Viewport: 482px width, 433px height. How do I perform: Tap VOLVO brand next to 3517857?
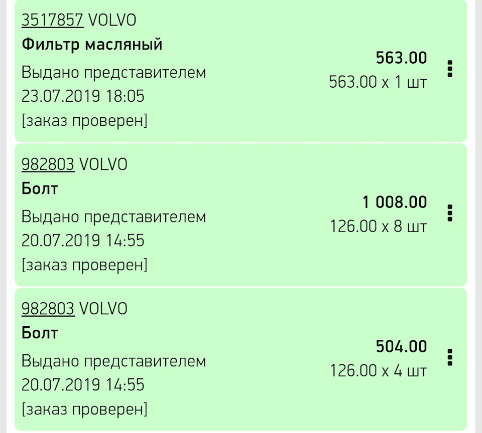(112, 20)
